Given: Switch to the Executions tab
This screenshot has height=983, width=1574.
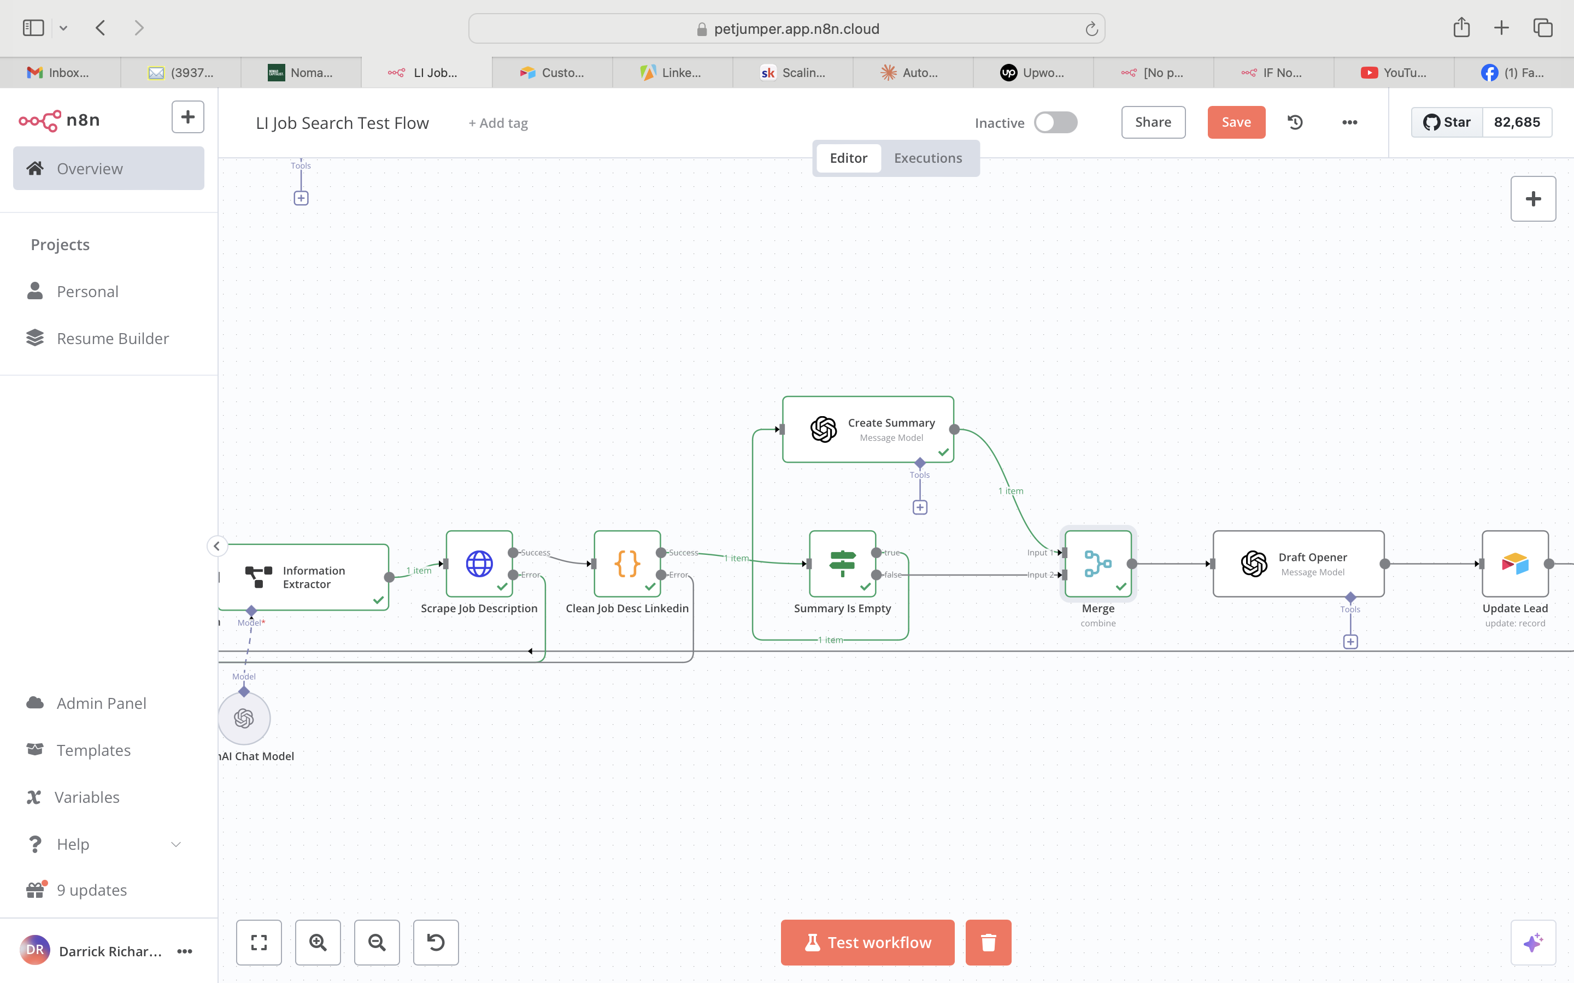Looking at the screenshot, I should 927,157.
